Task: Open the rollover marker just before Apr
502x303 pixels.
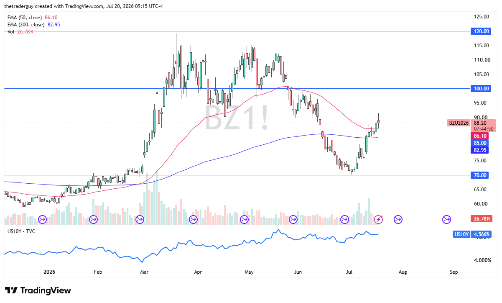Action: click(x=194, y=219)
